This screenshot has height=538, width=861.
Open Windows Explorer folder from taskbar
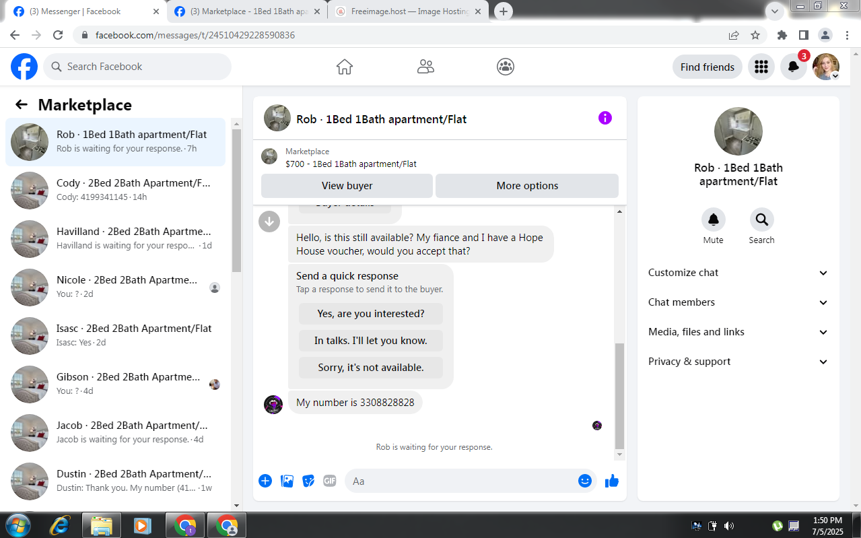coord(102,525)
